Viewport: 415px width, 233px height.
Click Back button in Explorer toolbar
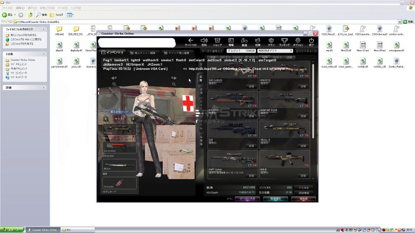click(x=7, y=15)
